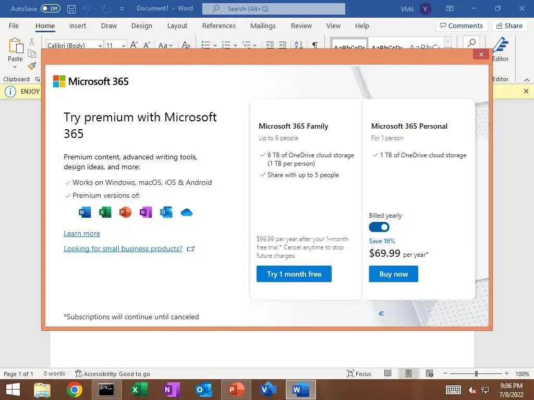
Task: Close the Microsoft 365 dialog
Action: tap(481, 54)
